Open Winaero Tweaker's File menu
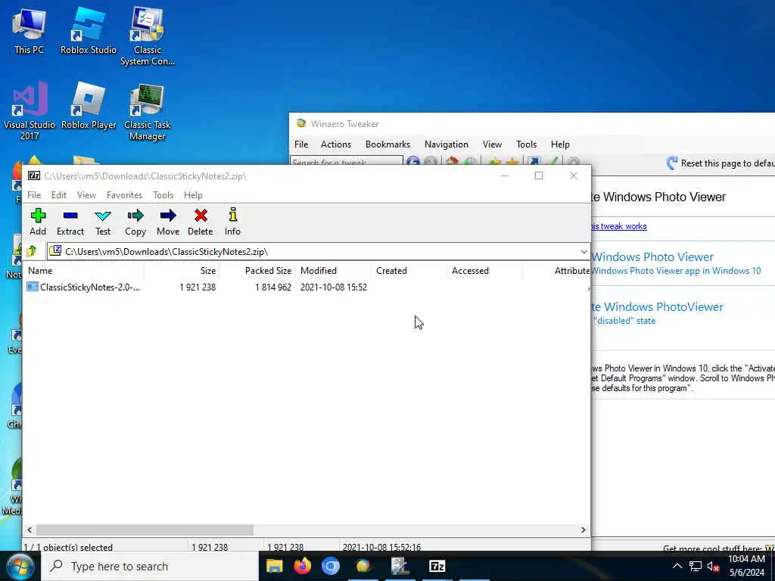 point(301,144)
